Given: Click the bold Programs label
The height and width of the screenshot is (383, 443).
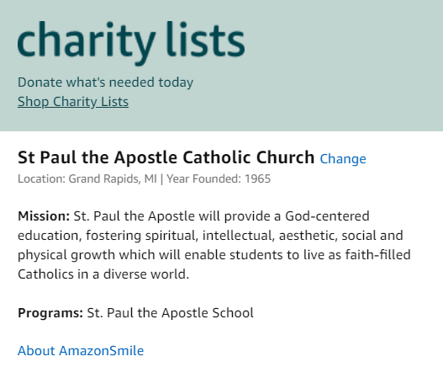Looking at the screenshot, I should tap(50, 313).
